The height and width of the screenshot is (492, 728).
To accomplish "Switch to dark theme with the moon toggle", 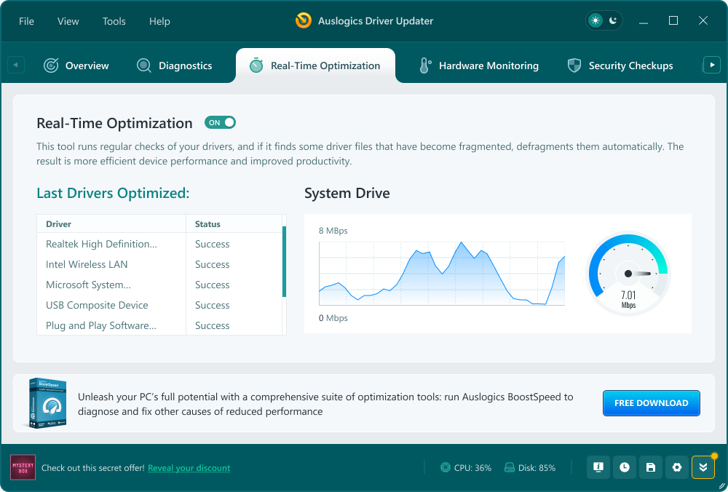I will [x=612, y=21].
